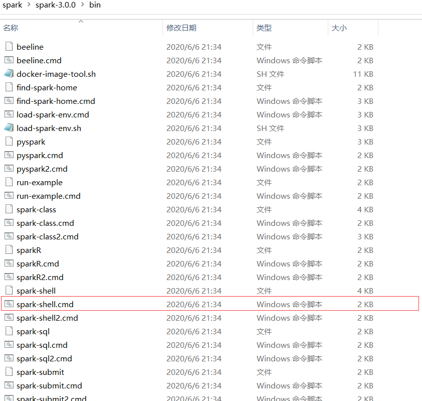Click the find-spark-home.cmd script icon
This screenshot has width=422, height=401.
click(x=9, y=100)
